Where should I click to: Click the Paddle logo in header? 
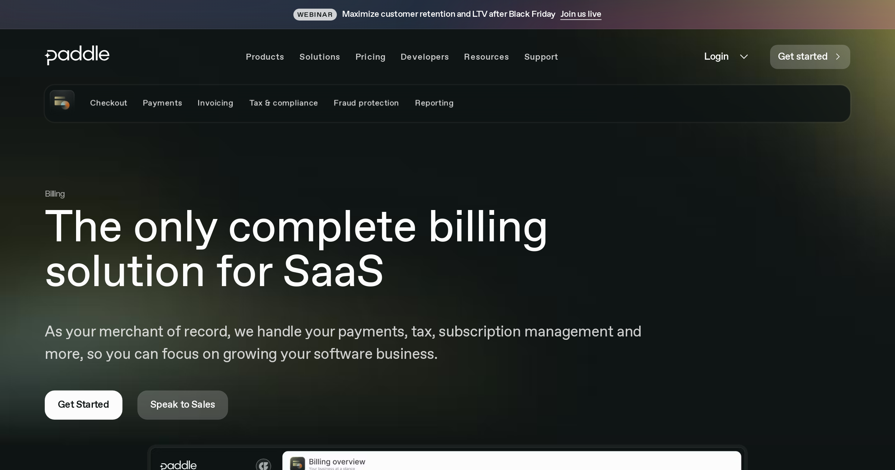77,55
